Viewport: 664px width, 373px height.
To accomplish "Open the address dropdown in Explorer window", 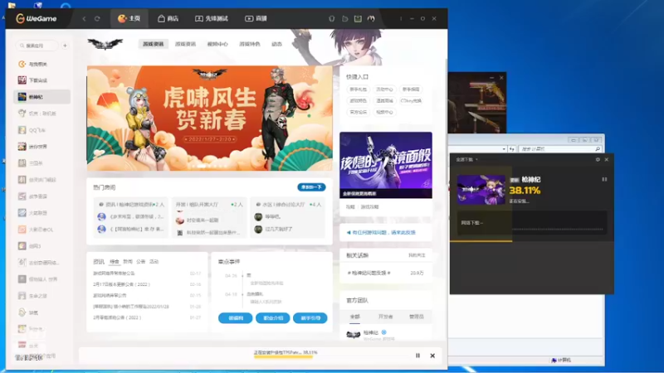I will click(x=504, y=149).
